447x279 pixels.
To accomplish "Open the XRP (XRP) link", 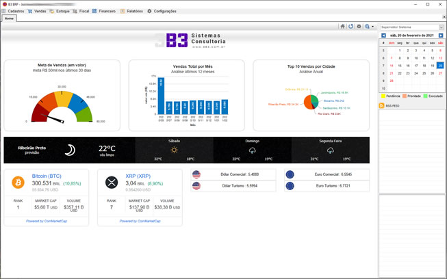I will coord(138,176).
